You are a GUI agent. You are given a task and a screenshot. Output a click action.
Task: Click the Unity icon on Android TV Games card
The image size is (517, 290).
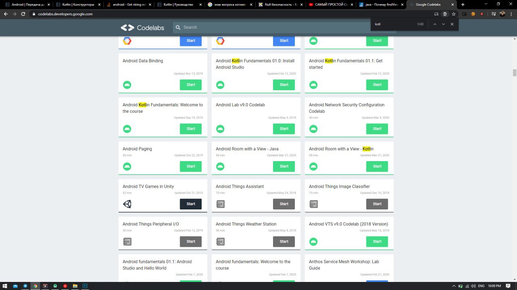(x=127, y=204)
